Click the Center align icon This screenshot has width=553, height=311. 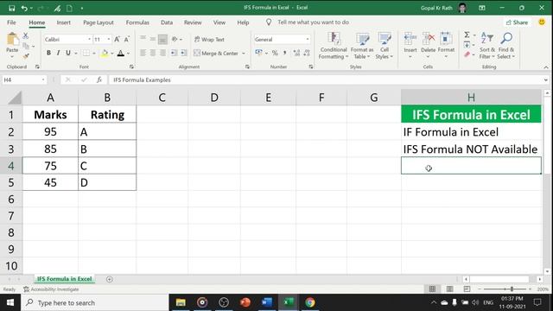pyautogui.click(x=153, y=54)
